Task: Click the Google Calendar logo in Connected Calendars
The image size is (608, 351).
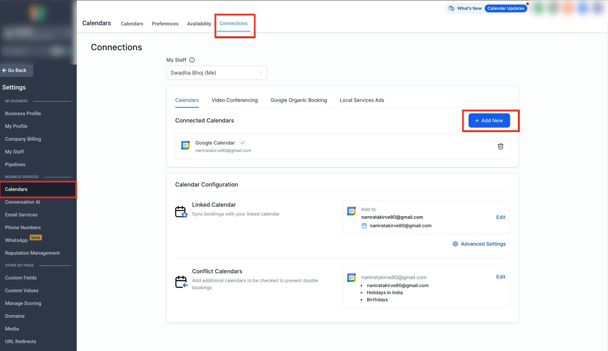Action: click(185, 145)
